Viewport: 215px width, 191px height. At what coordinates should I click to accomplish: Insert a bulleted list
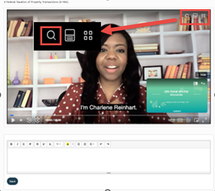click(78, 144)
